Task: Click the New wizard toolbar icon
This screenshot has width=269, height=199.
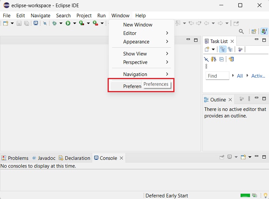Action: pos(6,23)
